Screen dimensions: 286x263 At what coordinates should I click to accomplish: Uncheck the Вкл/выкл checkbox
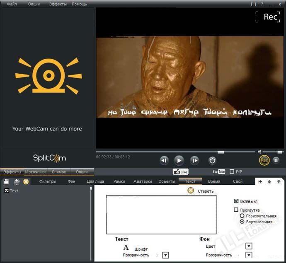236,201
